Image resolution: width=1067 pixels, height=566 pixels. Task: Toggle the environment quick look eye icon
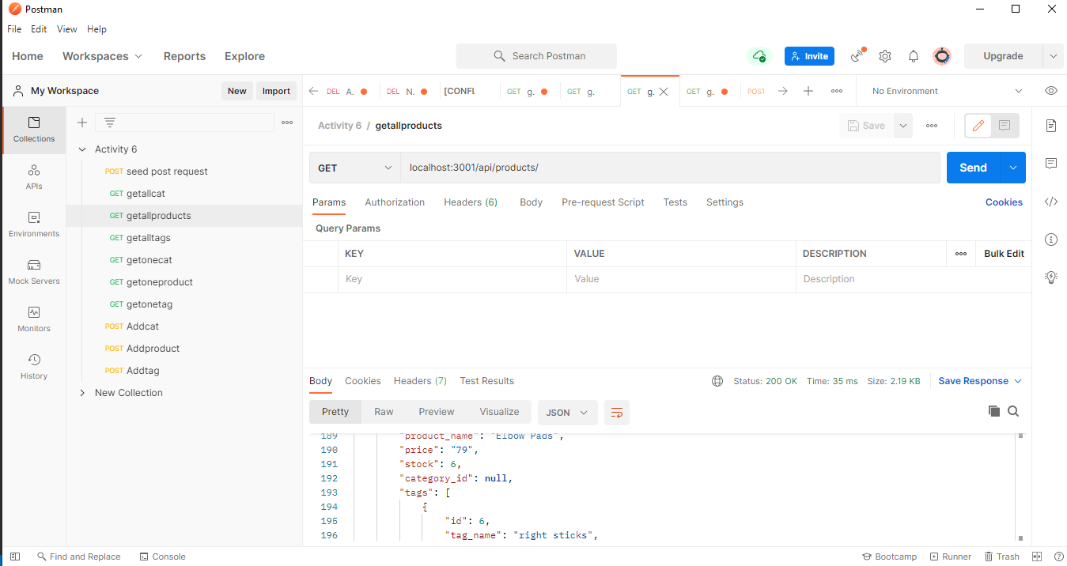click(1050, 90)
